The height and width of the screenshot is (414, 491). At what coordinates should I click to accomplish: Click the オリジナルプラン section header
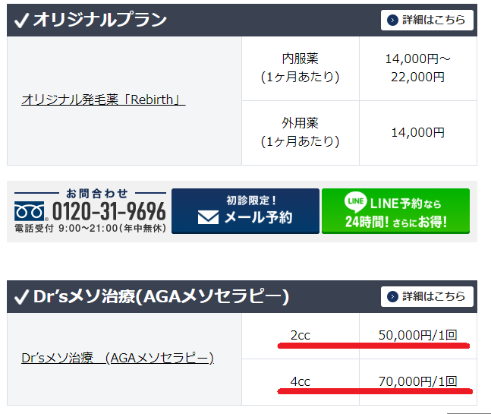coord(242,20)
